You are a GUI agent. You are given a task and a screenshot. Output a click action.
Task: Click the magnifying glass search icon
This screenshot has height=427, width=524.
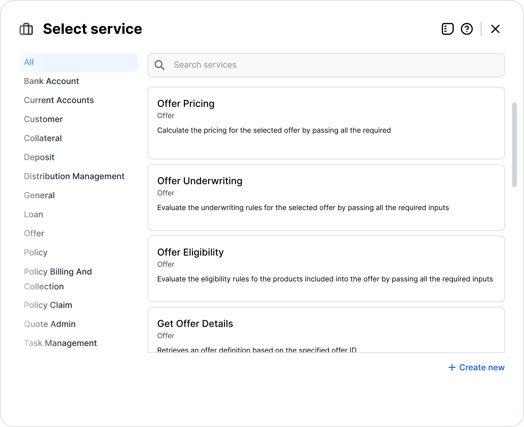(160, 65)
